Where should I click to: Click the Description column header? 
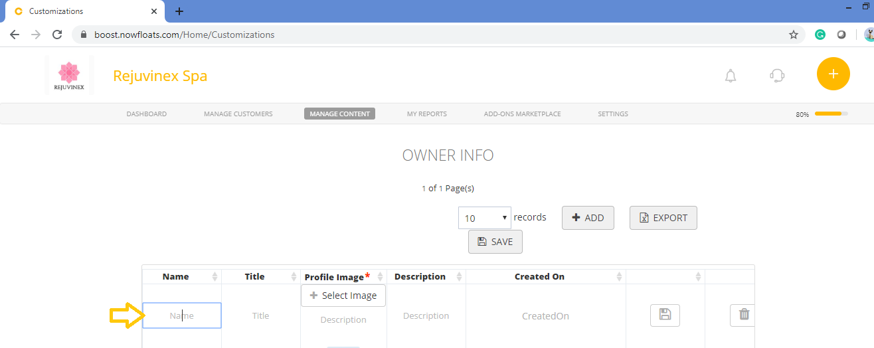[420, 276]
